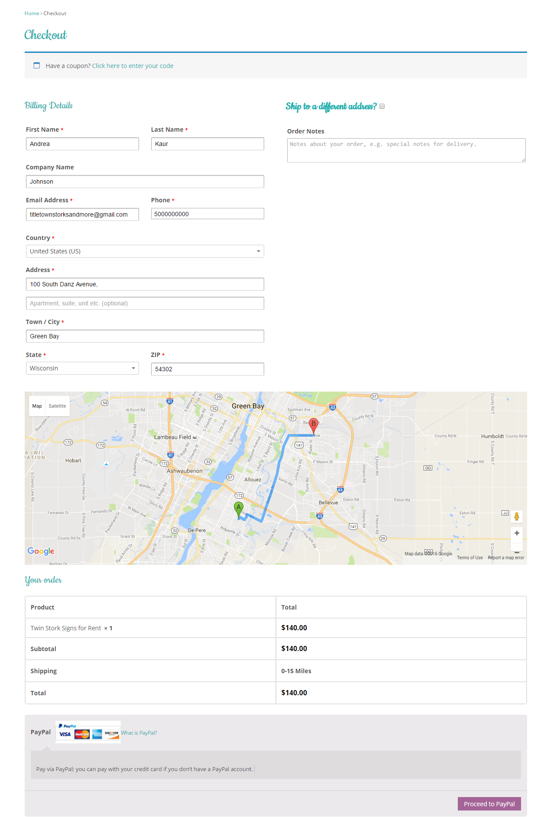Image resolution: width=544 pixels, height=817 pixels.
Task: Open the Country dropdown
Action: click(145, 251)
